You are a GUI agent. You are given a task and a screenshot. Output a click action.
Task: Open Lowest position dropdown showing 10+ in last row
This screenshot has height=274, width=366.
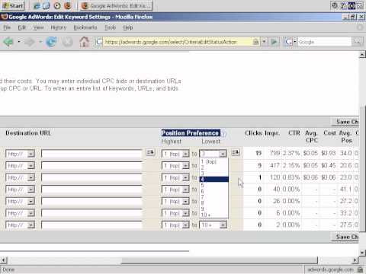tap(213, 225)
